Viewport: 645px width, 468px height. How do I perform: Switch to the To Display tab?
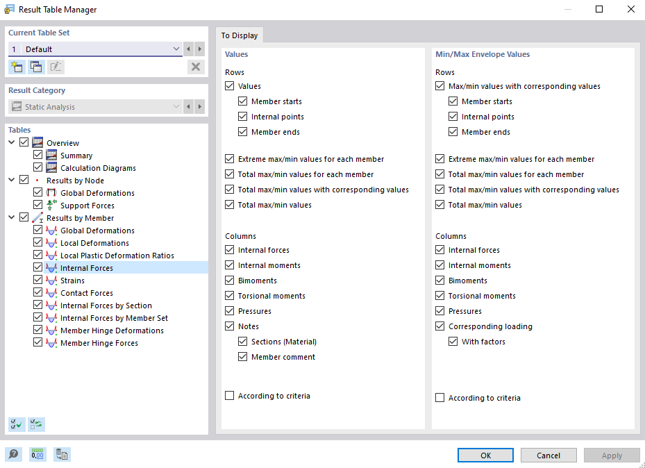click(x=240, y=35)
